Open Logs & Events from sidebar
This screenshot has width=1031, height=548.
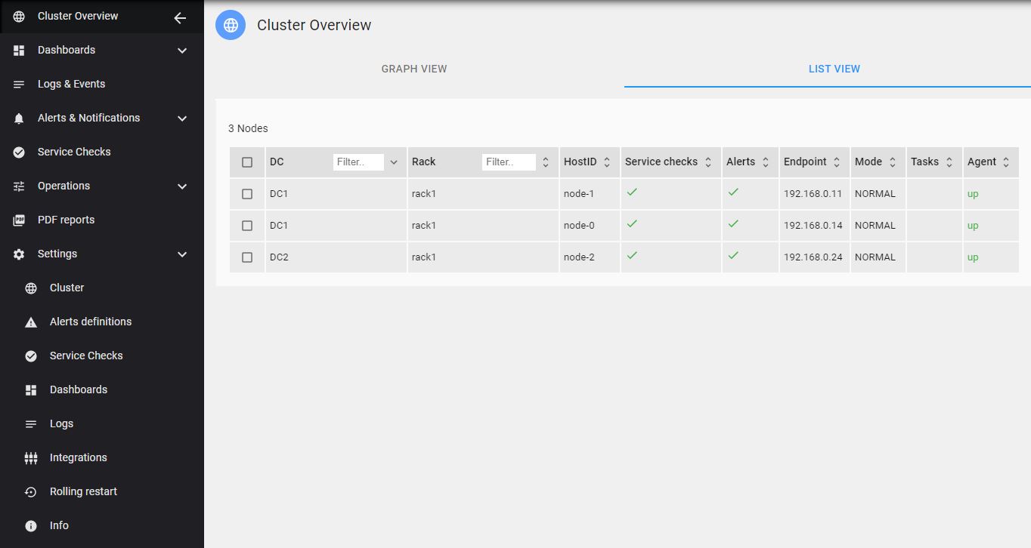(x=71, y=84)
